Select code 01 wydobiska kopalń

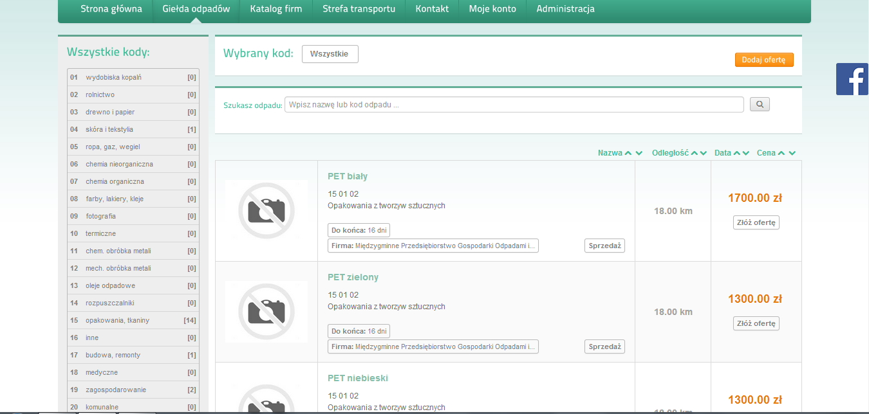pyautogui.click(x=133, y=77)
